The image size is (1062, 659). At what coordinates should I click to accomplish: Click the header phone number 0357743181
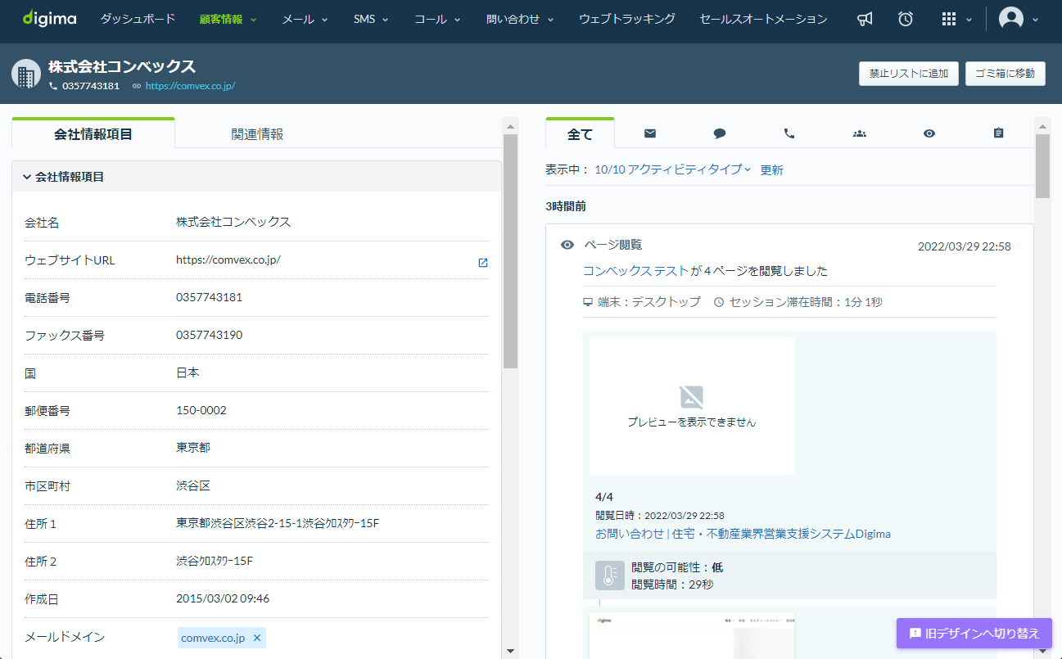pyautogui.click(x=91, y=85)
